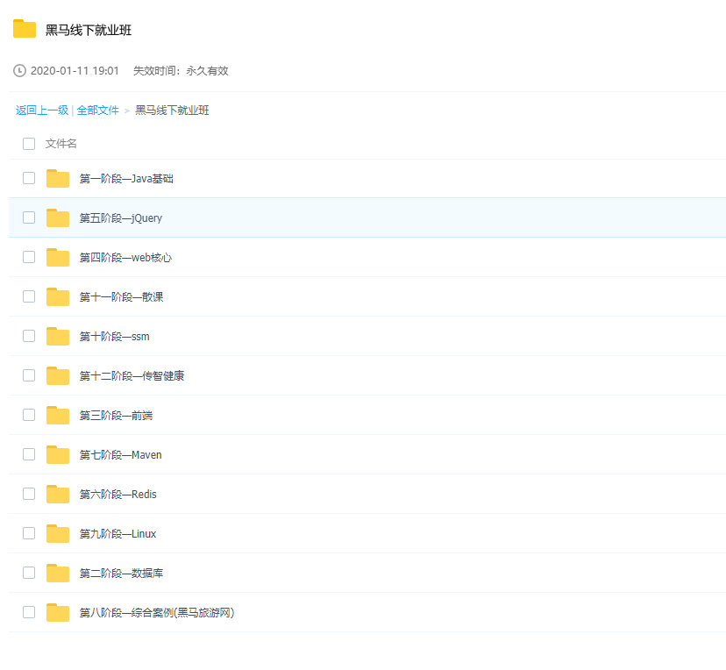Screen dimensions: 726x670
Task: Select the checkbox for 第三阶段—前端
Action: click(x=29, y=415)
